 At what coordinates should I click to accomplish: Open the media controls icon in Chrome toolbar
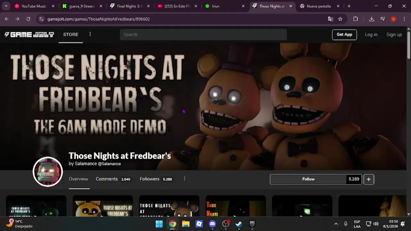coord(382,19)
